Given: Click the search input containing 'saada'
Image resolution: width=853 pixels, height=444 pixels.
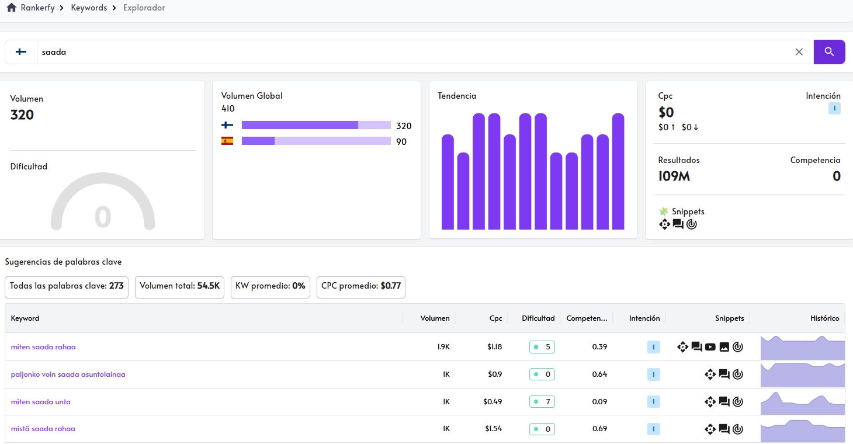Looking at the screenshot, I should coord(409,52).
